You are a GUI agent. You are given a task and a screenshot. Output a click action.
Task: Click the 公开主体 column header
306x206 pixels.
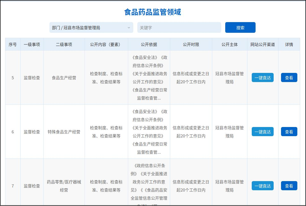[x=230, y=44]
